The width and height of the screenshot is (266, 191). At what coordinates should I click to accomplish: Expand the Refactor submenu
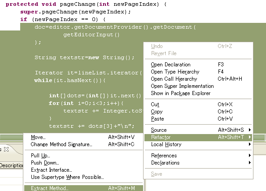[x=198, y=137]
